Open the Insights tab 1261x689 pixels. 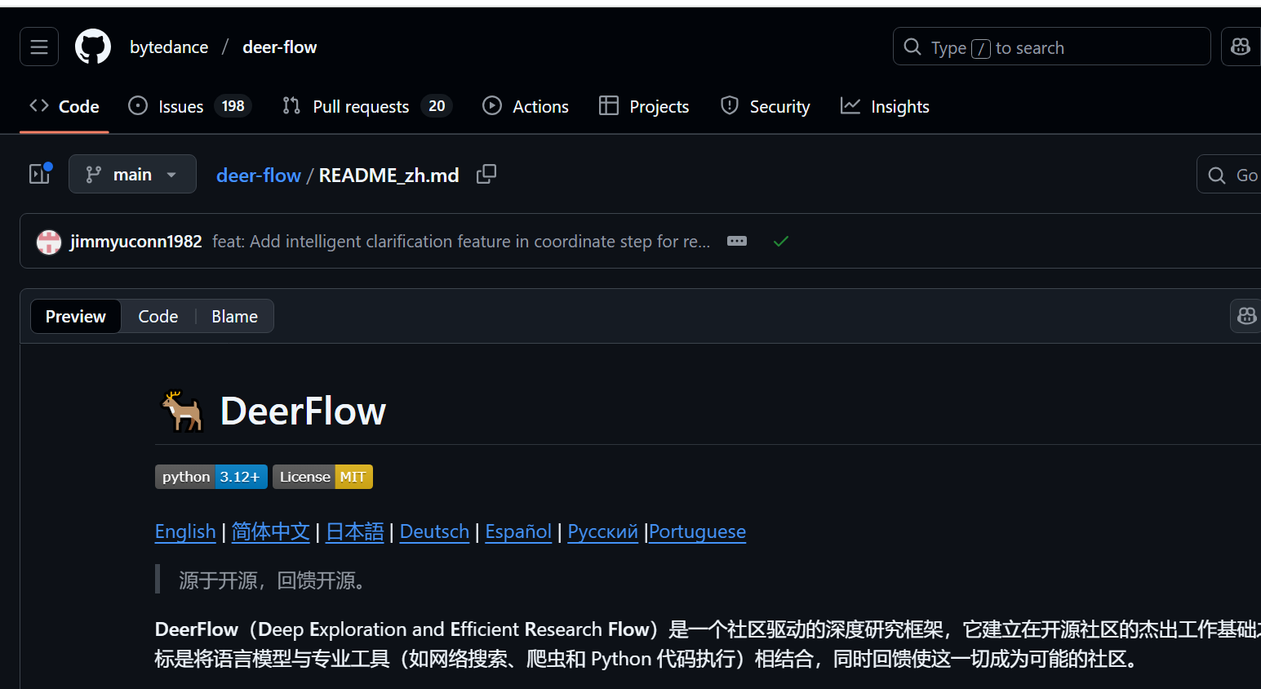[886, 106]
